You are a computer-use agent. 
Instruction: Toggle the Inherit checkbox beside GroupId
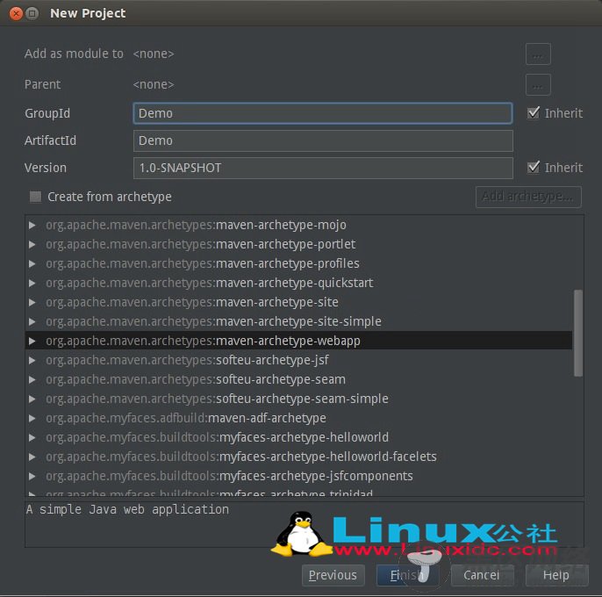click(534, 113)
